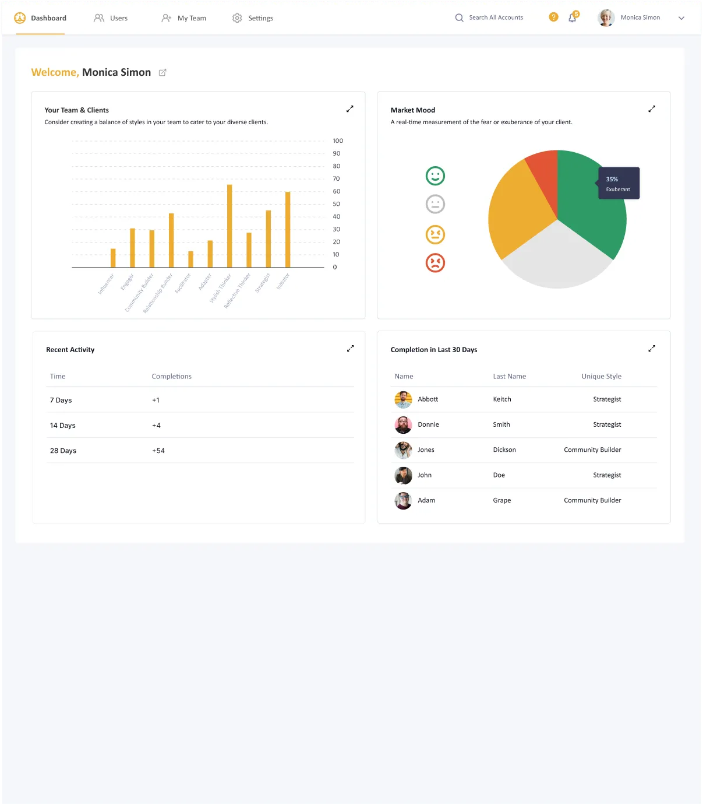Click Monica Simon name in header
Image resolution: width=703 pixels, height=804 pixels.
click(x=640, y=17)
